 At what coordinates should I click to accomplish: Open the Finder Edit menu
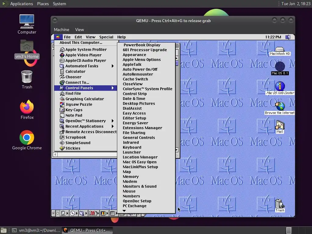[x=78, y=37]
